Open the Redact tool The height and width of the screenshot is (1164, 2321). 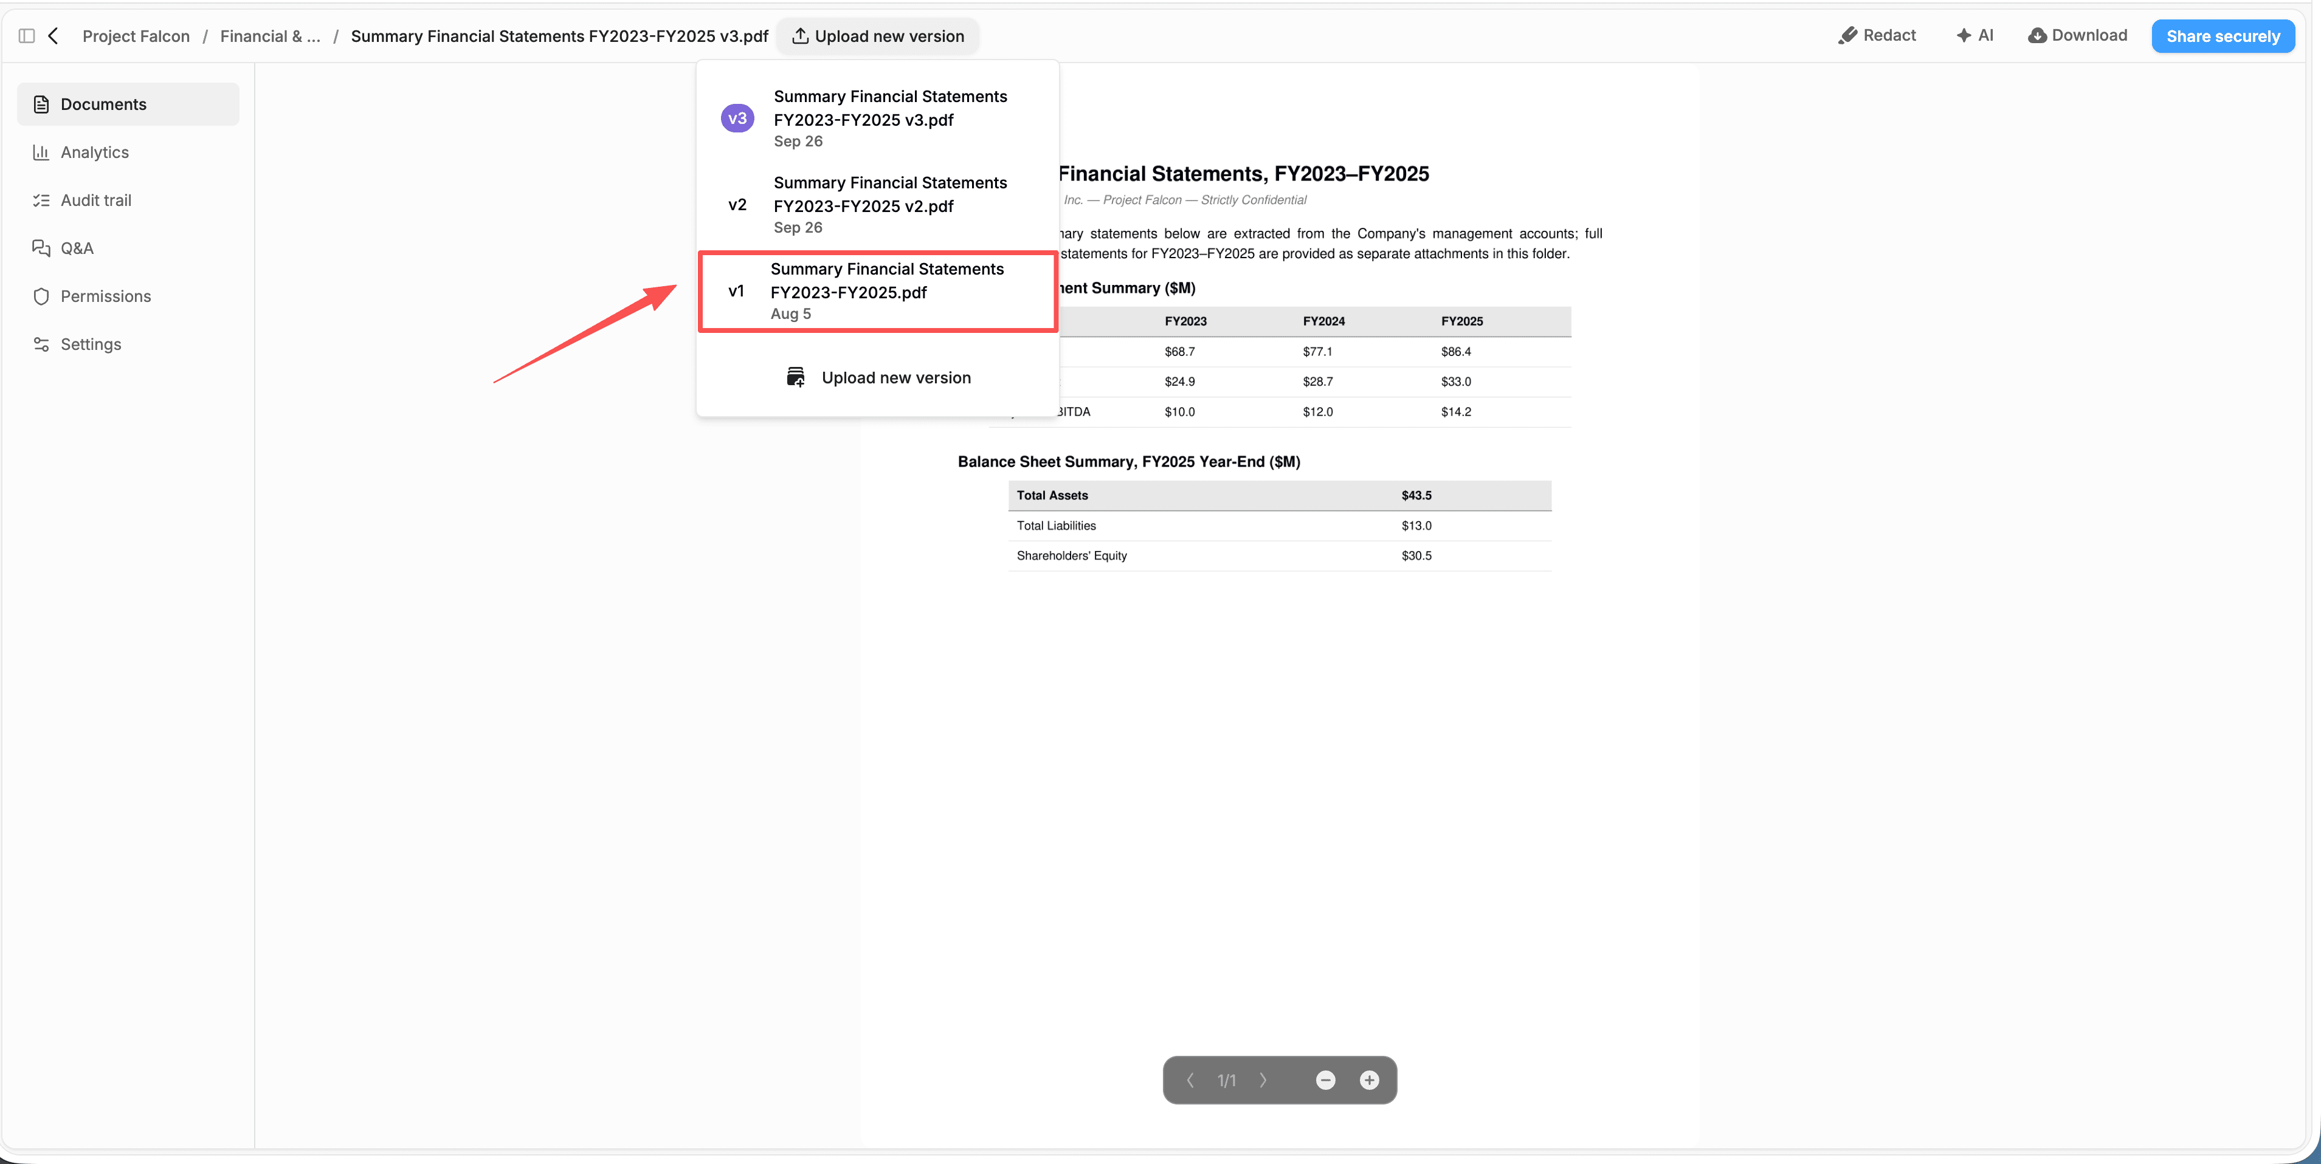click(x=1877, y=35)
